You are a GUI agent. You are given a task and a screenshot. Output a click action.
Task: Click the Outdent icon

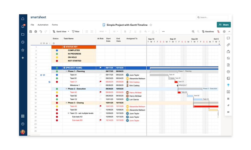[87, 31]
